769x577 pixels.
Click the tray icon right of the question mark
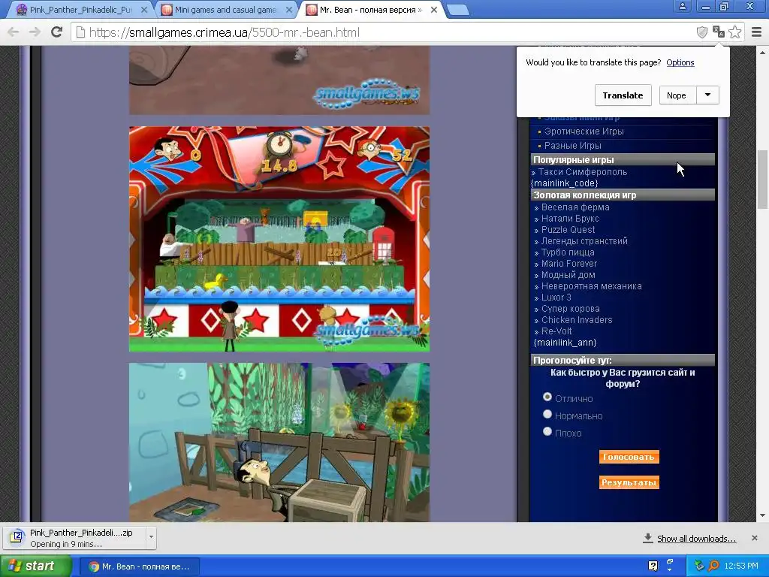coord(669,566)
